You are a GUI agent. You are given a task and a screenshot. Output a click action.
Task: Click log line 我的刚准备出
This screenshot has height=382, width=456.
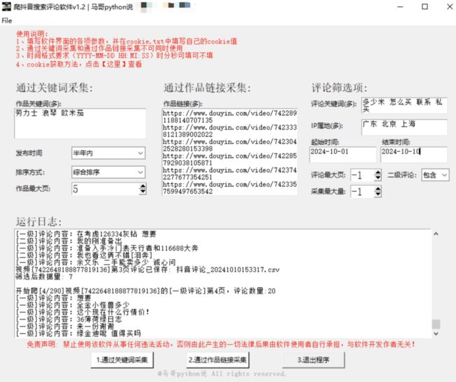click(69, 241)
